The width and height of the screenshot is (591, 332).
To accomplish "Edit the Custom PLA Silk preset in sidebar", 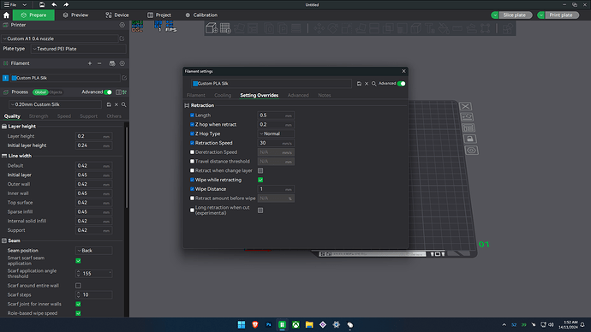I will pos(124,78).
